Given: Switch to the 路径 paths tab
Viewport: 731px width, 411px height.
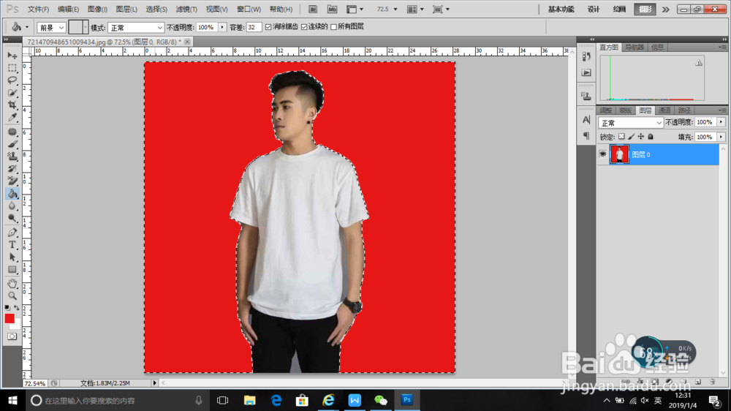Looking at the screenshot, I should click(x=684, y=110).
